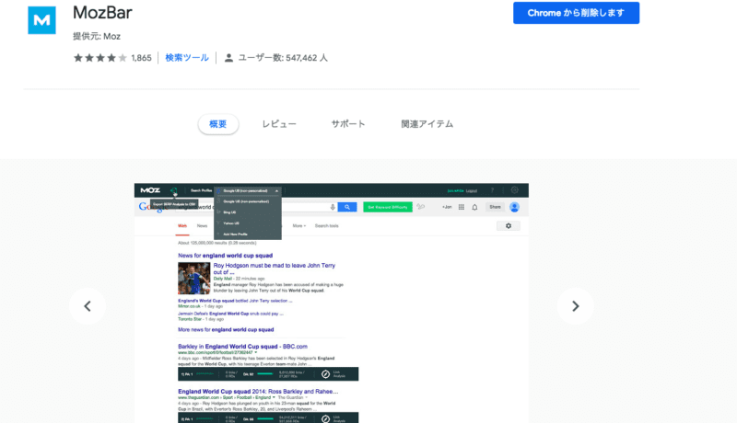
Task: Click the footballer news thumbnail in preview
Action: (x=194, y=278)
